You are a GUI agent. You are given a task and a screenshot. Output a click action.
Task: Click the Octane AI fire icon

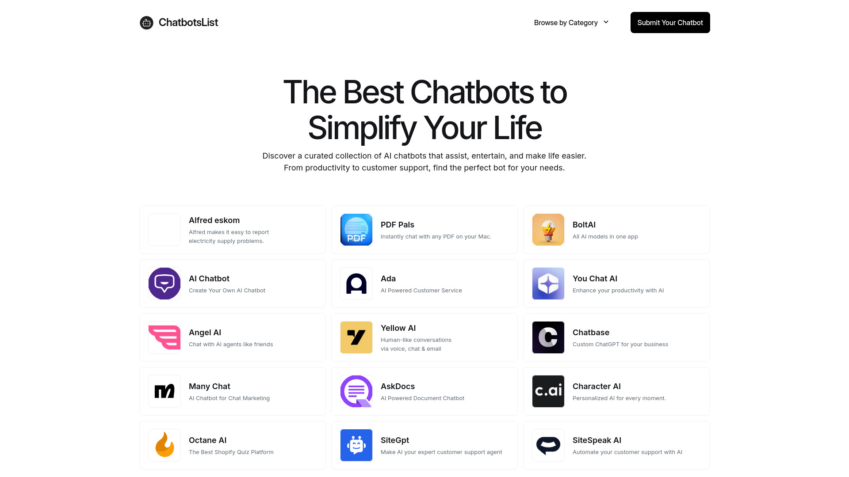pyautogui.click(x=164, y=445)
